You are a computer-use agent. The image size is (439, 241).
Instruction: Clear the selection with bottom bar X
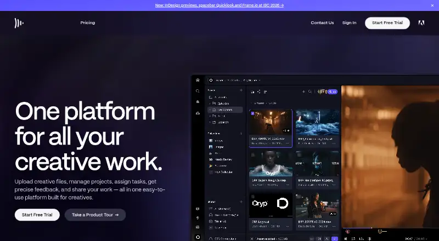coord(252,239)
